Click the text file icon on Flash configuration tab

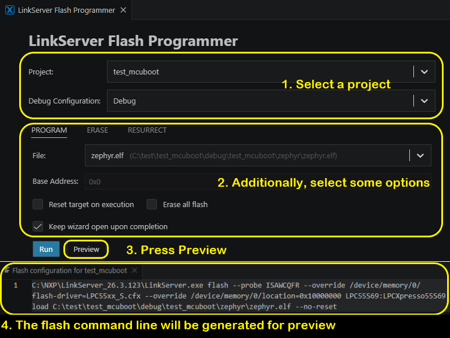click(7, 270)
